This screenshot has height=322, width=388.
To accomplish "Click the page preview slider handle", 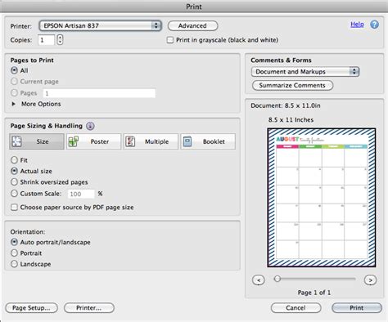I will 277,279.
